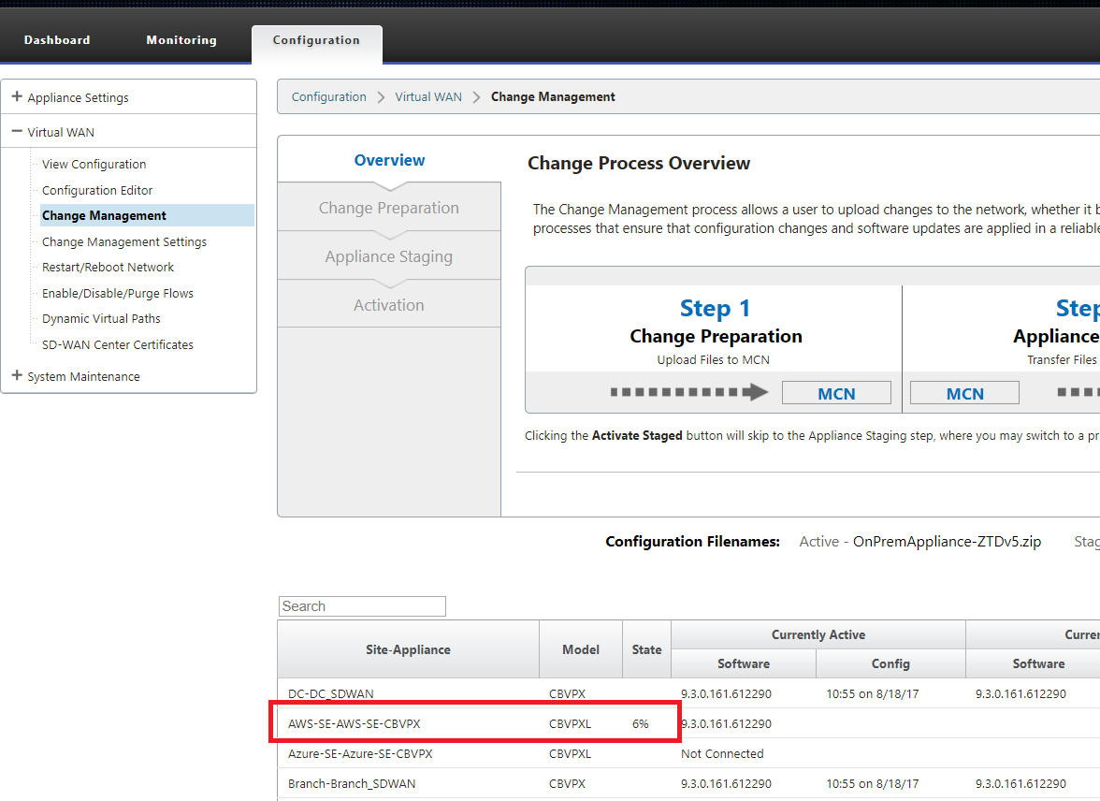Image resolution: width=1100 pixels, height=801 pixels.
Task: Click the 6% state value
Action: pos(641,723)
